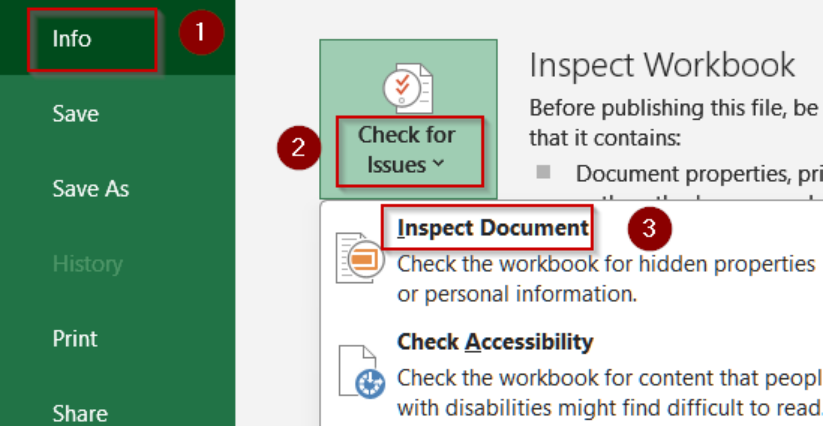
Task: Open the Info page in the sidebar
Action: point(72,39)
